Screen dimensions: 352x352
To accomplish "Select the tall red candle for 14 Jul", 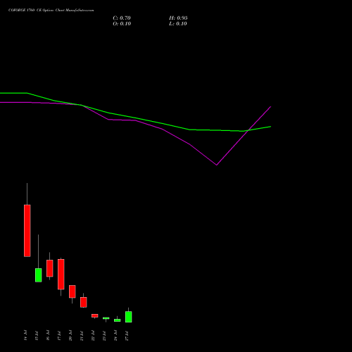I will [27, 231].
